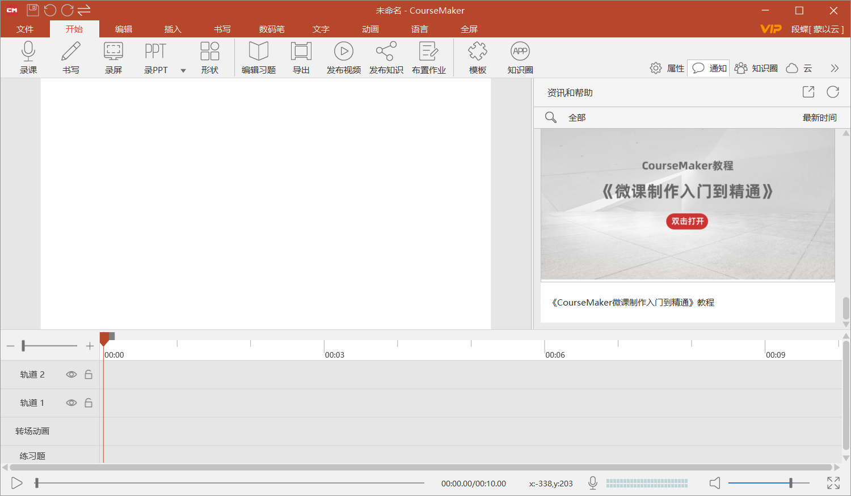The height and width of the screenshot is (496, 851).
Task: Click the VIP badge
Action: (x=770, y=29)
